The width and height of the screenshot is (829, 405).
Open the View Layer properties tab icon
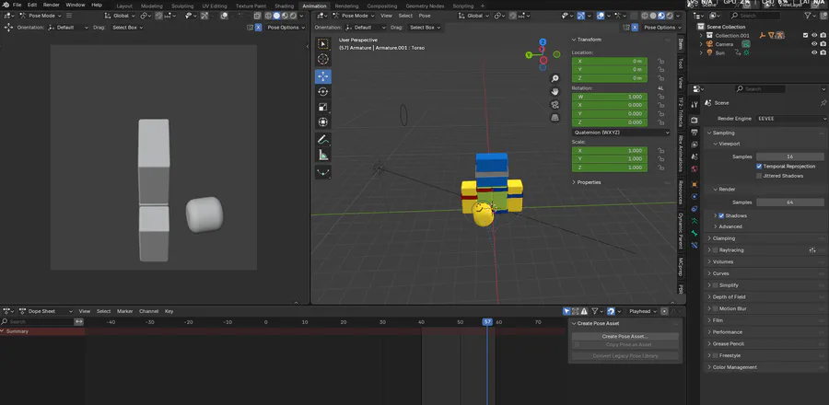pyautogui.click(x=695, y=145)
